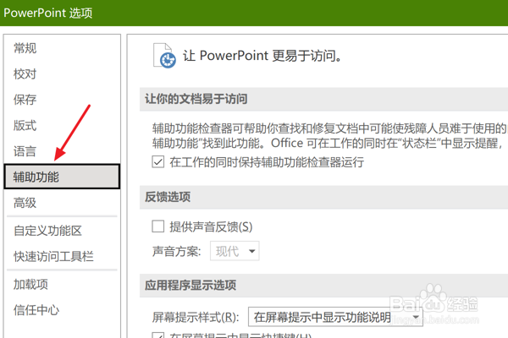This screenshot has width=508, height=338.
Task: Expand the 屏幕提示样式(R) combo box
Action: (x=335, y=317)
